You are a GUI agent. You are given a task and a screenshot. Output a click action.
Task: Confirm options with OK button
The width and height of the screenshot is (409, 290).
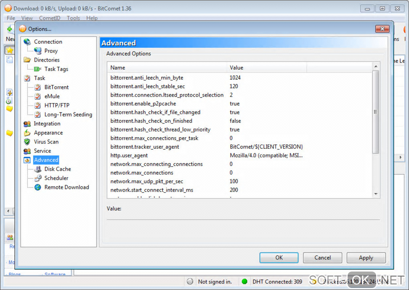pos(279,258)
